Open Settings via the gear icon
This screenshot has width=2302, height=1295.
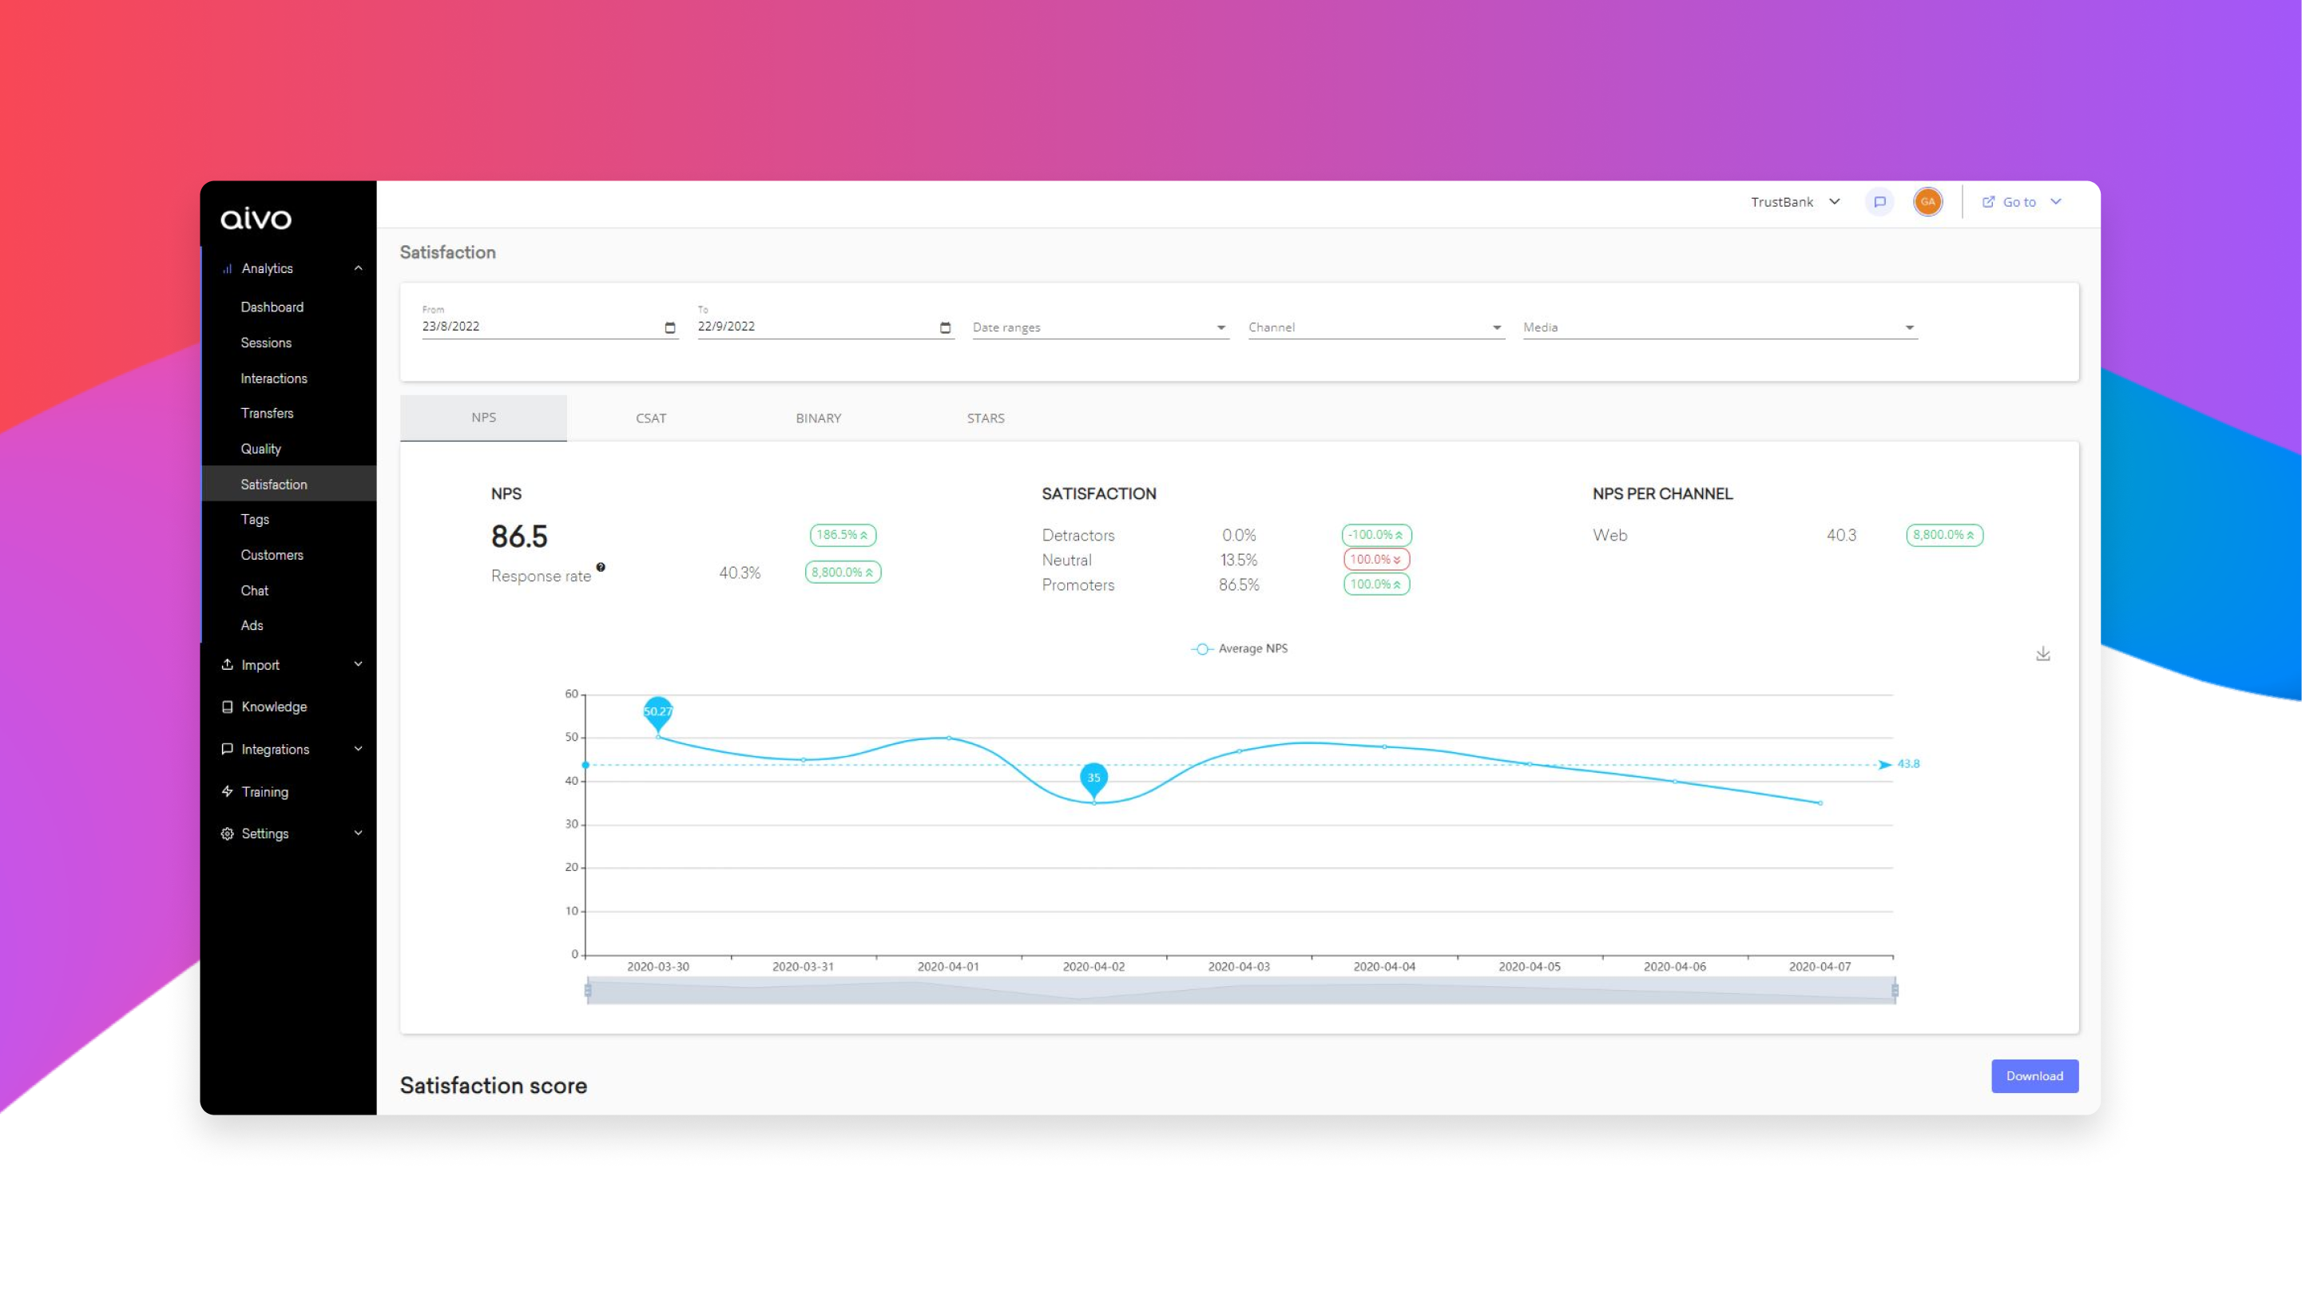point(228,834)
